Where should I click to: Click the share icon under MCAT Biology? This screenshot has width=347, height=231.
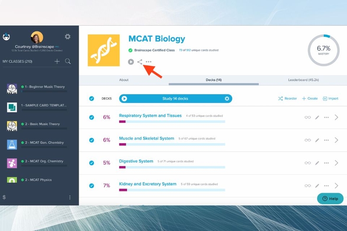tap(140, 62)
